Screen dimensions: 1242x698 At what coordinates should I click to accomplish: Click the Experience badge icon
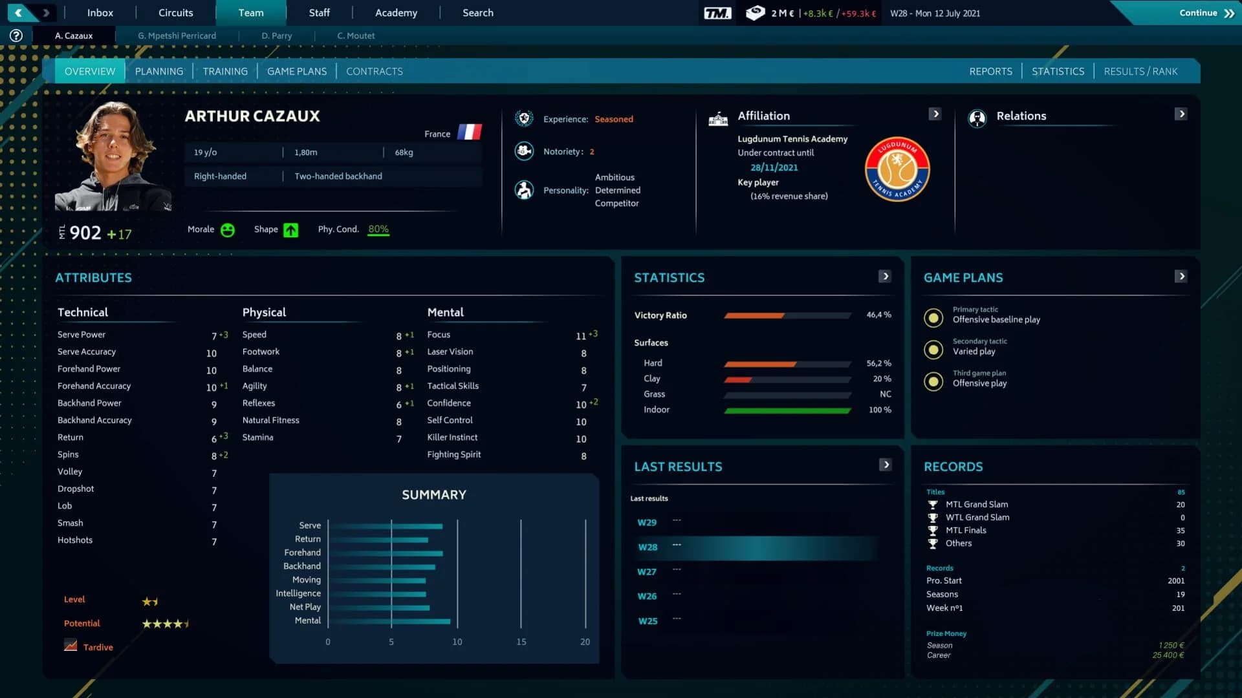[x=523, y=119]
